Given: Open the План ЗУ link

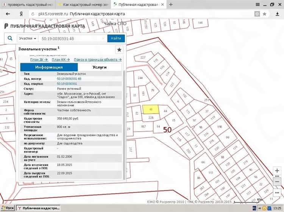Looking at the screenshot, I should [39, 59].
